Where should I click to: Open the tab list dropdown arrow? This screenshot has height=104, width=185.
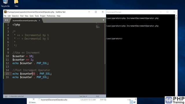tap(103, 20)
